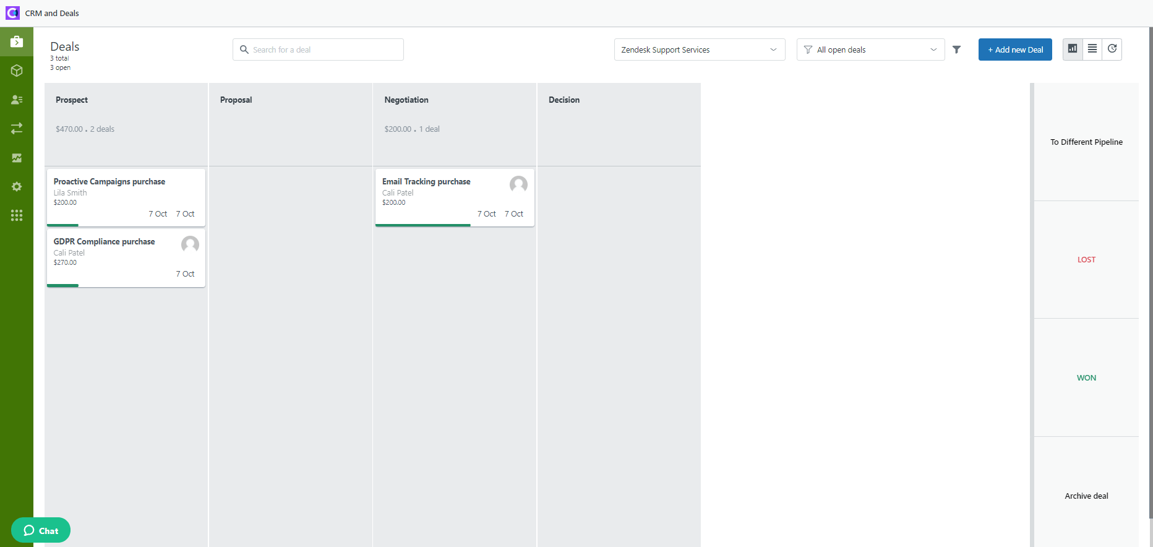Open the apps grid icon in sidebar
This screenshot has height=547, width=1153.
(17, 215)
